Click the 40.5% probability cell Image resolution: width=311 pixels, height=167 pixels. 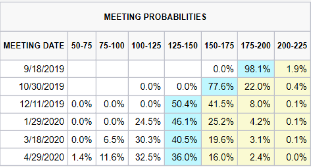[183, 140]
